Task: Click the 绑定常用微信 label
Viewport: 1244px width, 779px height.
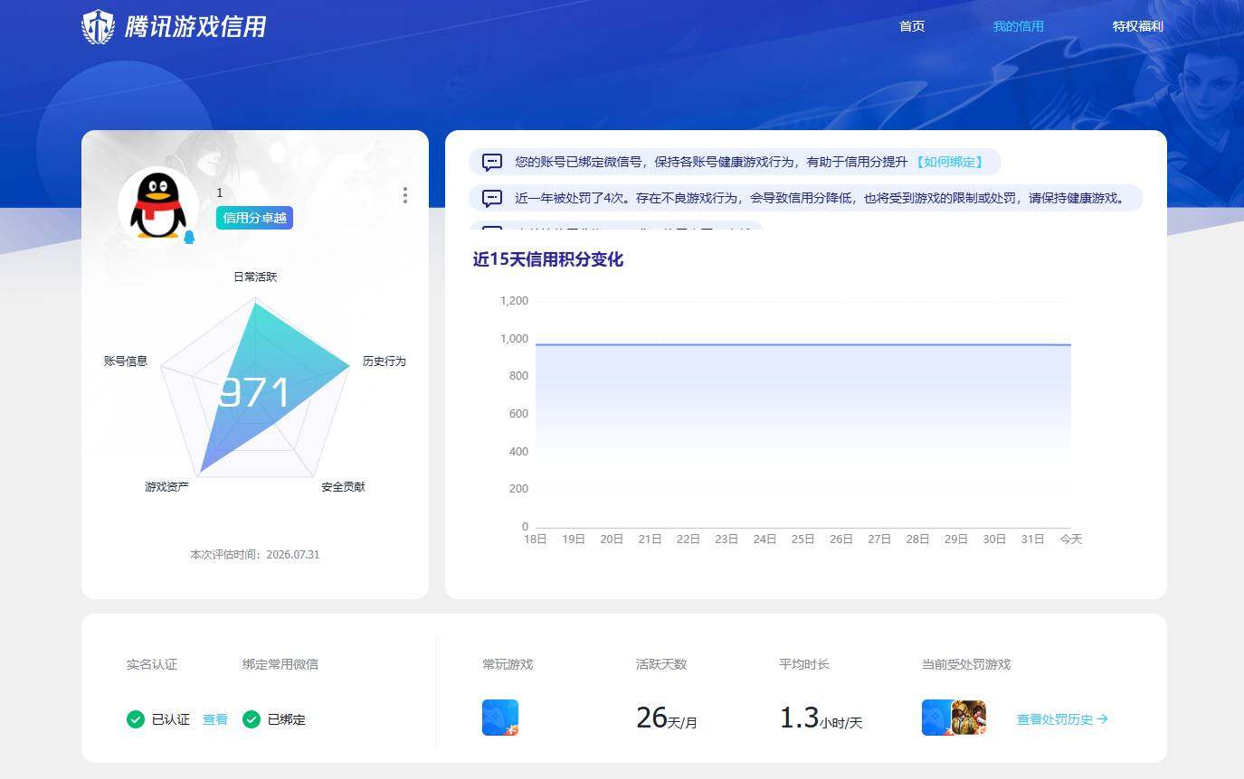Action: click(x=280, y=664)
